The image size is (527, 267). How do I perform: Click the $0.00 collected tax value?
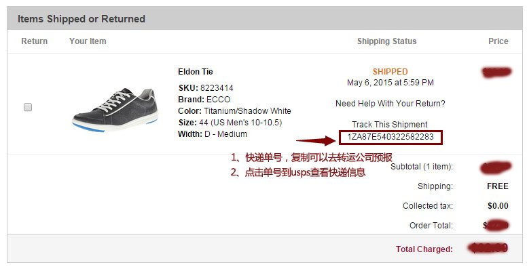click(498, 205)
